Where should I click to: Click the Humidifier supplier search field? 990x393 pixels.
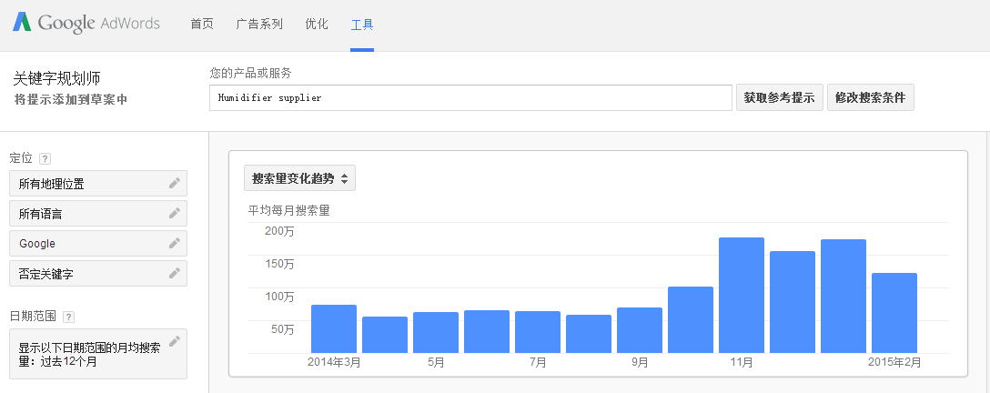(x=470, y=97)
